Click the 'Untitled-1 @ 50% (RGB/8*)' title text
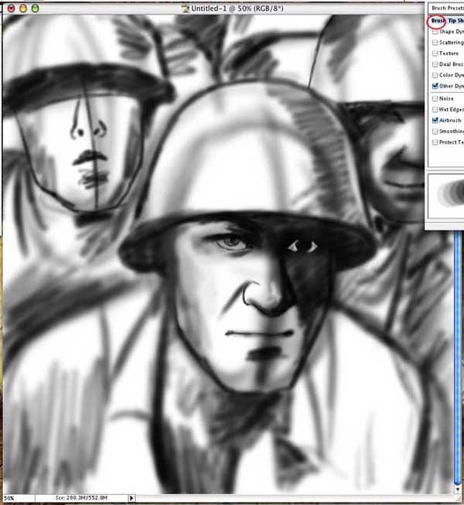This screenshot has width=464, height=505. [237, 9]
